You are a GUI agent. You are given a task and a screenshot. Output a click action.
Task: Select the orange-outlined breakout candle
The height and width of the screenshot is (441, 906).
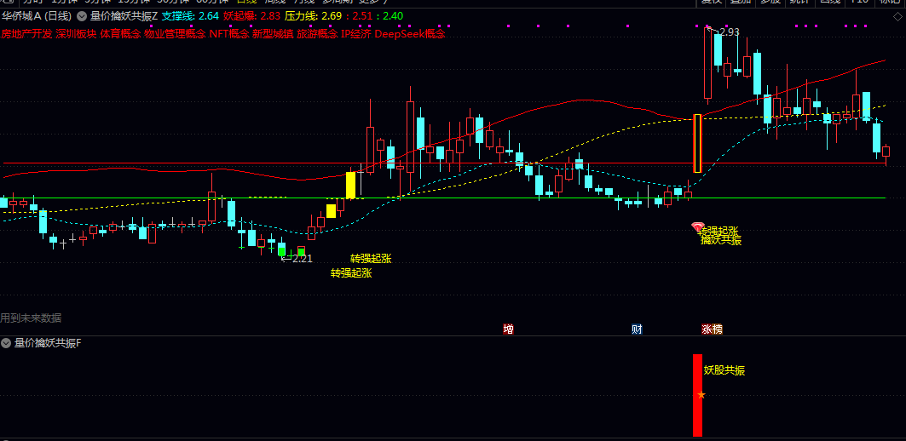(x=697, y=143)
